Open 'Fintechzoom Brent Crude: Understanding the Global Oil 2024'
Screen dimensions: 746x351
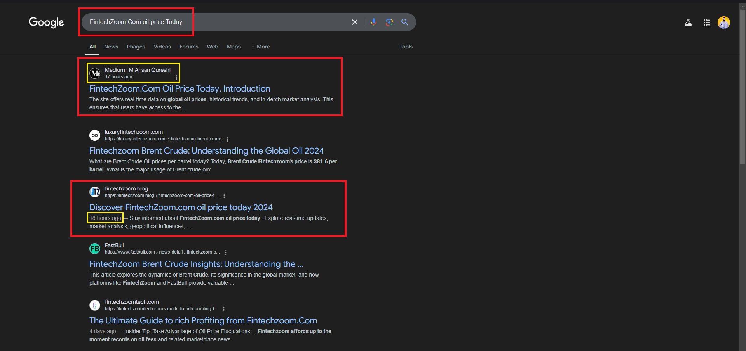206,150
